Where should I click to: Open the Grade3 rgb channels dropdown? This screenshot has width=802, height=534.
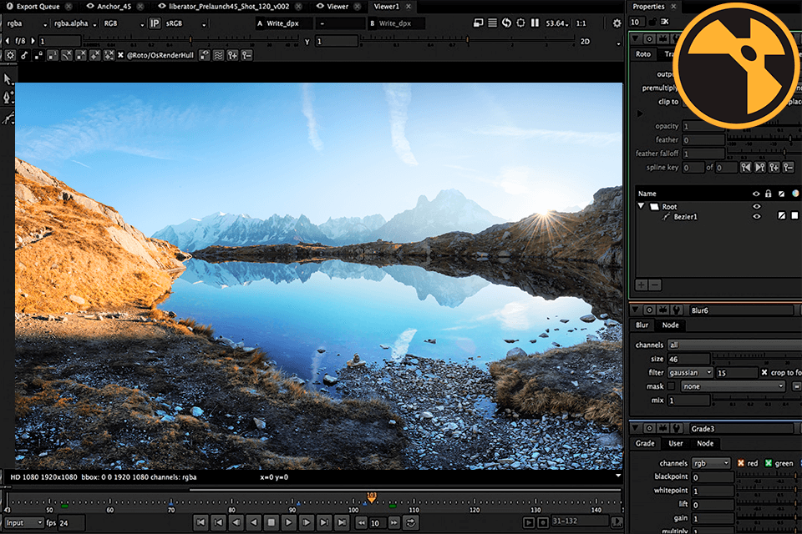[711, 463]
